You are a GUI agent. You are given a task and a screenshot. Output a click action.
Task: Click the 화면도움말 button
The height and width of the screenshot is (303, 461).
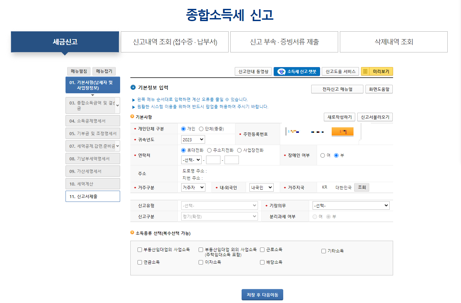click(379, 89)
